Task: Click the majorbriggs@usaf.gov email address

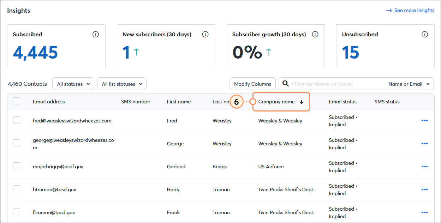Action: point(58,167)
